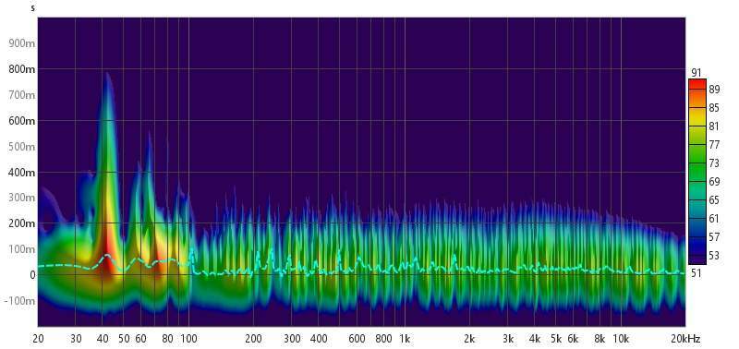This screenshot has height=349, width=739.
Task: Click the red region of the color scale bar
Action: (x=697, y=87)
